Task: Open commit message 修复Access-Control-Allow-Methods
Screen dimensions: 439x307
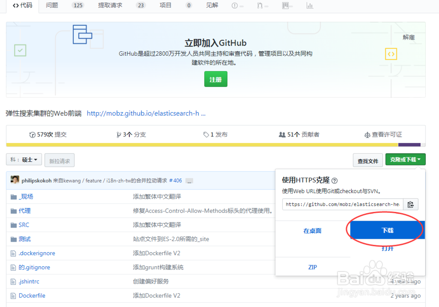Action: click(x=204, y=211)
